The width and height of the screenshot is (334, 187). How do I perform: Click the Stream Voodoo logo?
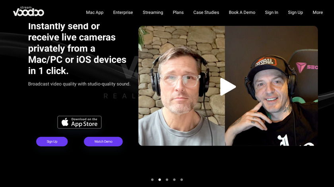[29, 11]
